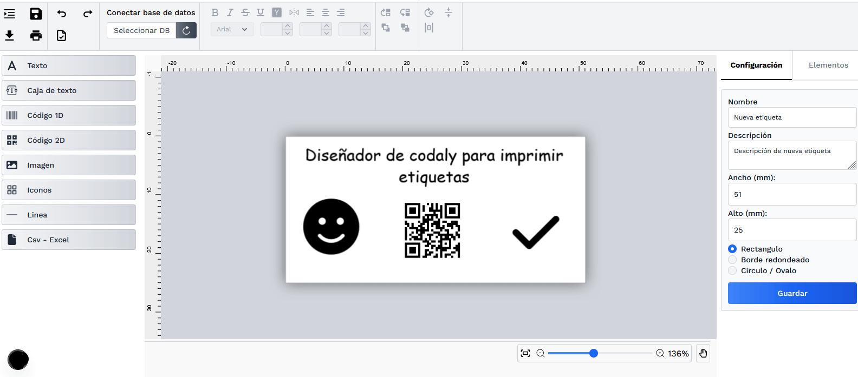Viewport: 858px width, 377px height.
Task: Click the horizontal distribute icon
Action: pos(429,28)
